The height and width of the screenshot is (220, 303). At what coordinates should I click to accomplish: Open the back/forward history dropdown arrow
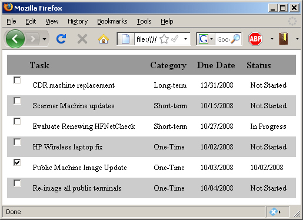(x=45, y=39)
